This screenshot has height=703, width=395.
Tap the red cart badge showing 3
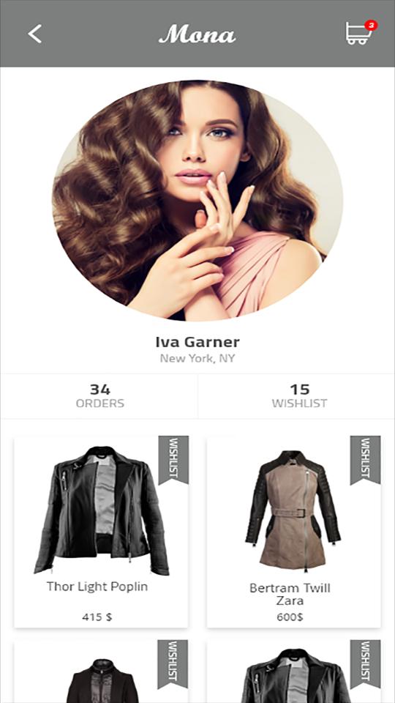(x=371, y=25)
